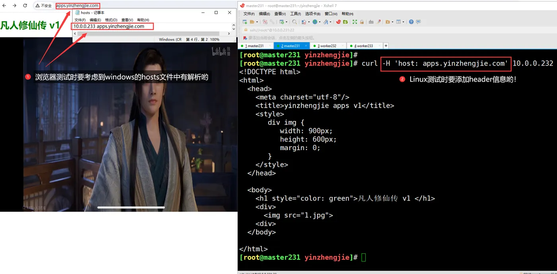
Task: Click Xshell find magnifier icon
Action: pos(294,22)
